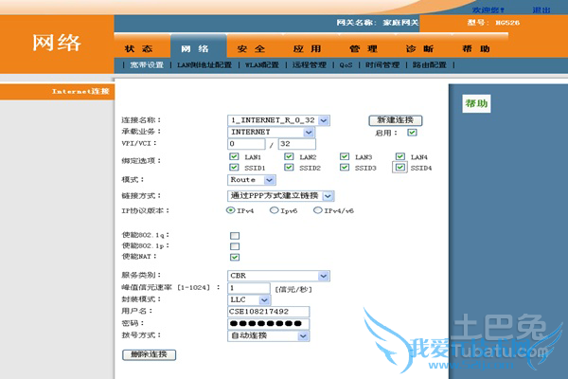
Task: Click the 新建连接 button
Action: [x=395, y=120]
